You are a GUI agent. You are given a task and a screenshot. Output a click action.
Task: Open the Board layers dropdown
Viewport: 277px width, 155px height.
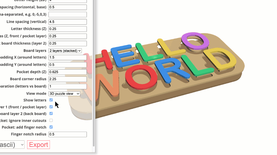pos(65,51)
